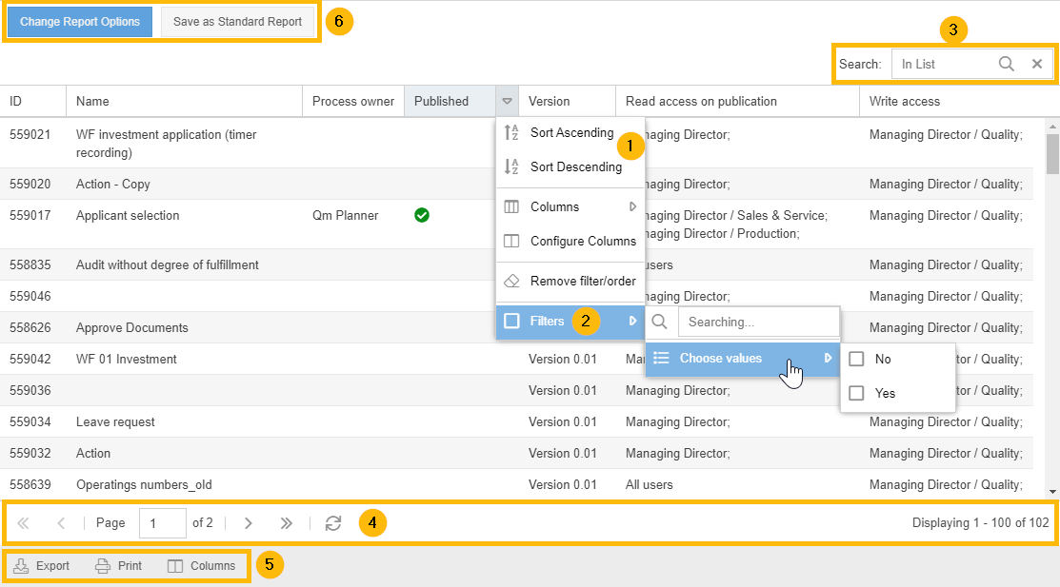
Task: Export the report list
Action: click(42, 566)
